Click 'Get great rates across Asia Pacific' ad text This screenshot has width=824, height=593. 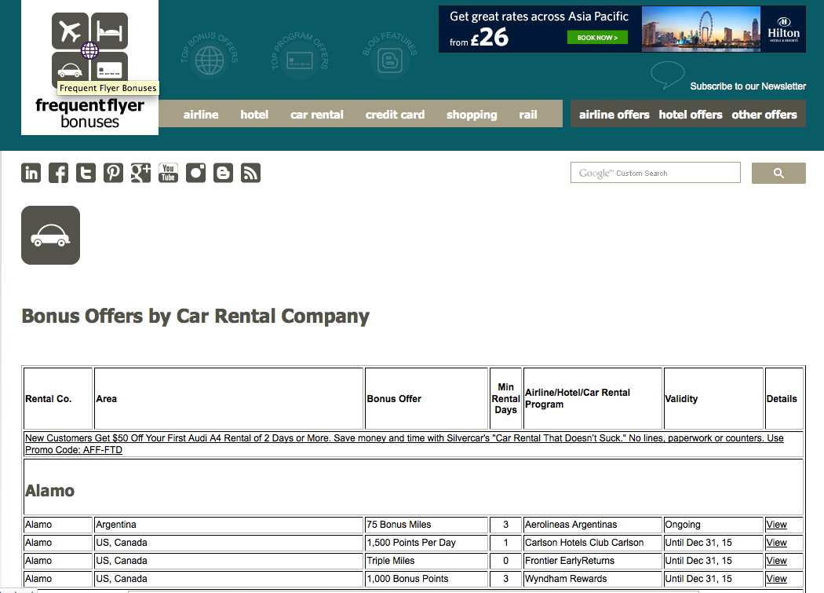[538, 16]
